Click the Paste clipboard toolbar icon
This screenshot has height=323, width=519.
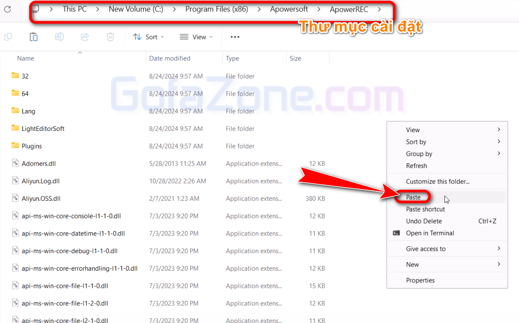(34, 37)
